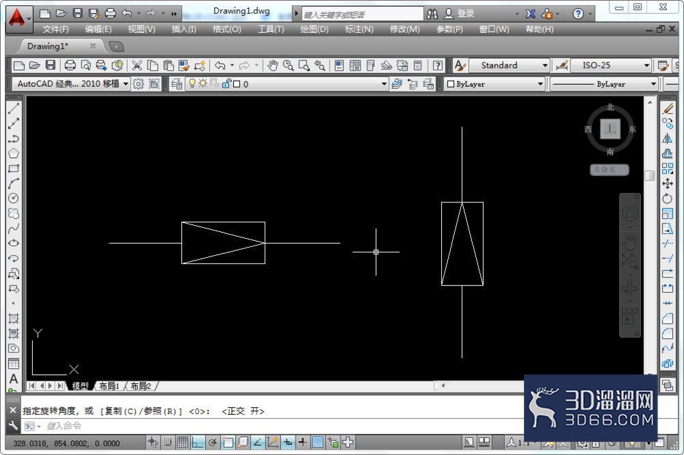Screen dimensions: 684x455
Task: Select the Polygon draw tool
Action: coord(14,153)
